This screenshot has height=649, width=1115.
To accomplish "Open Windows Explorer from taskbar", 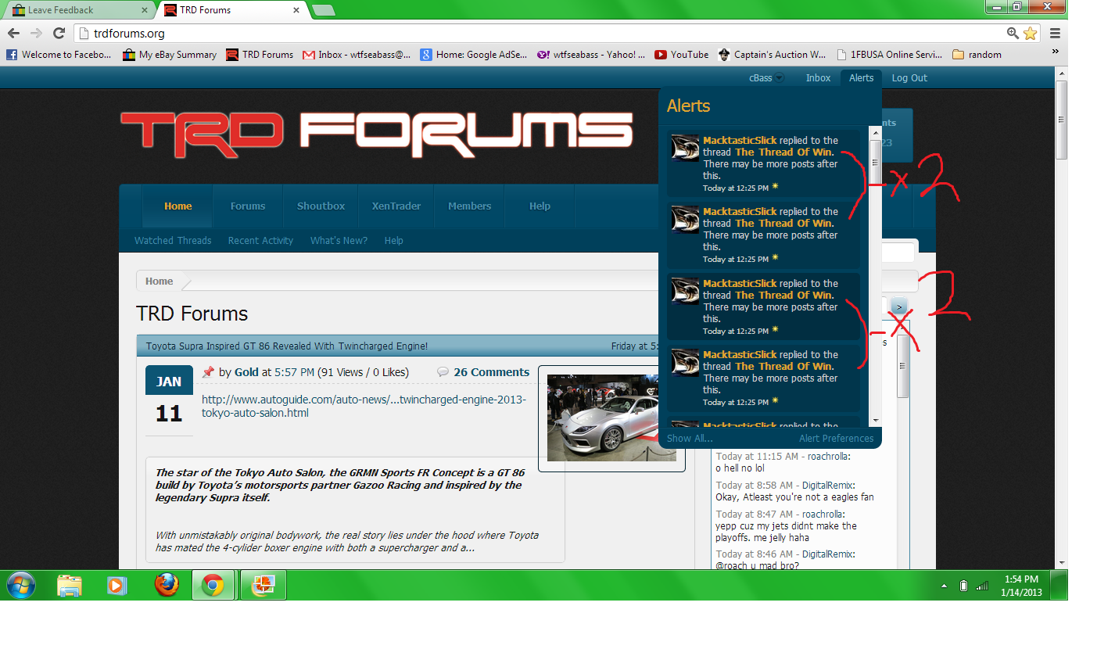I will pyautogui.click(x=70, y=585).
